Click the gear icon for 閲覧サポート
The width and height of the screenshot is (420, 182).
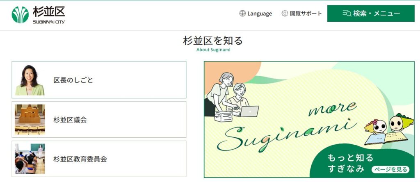285,14
